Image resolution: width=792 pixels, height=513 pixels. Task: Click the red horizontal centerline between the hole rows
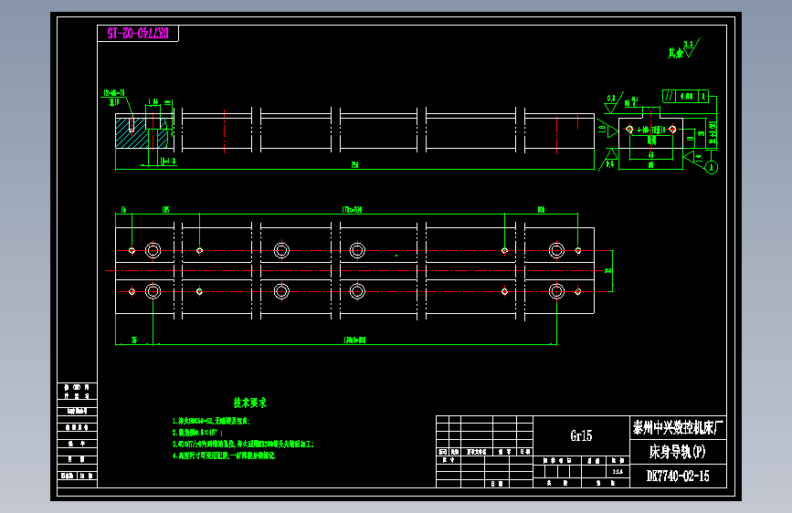click(354, 270)
